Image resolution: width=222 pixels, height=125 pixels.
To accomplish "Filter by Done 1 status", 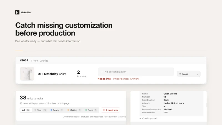I will tap(91, 110).
